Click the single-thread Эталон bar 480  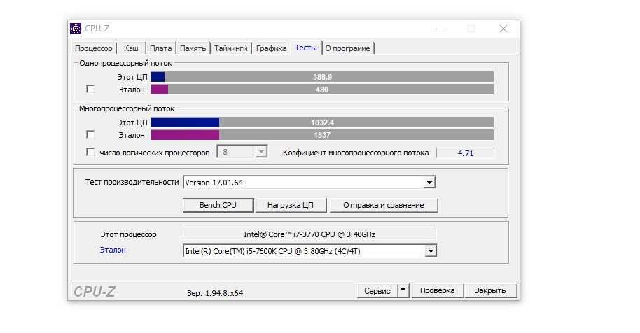tap(322, 90)
